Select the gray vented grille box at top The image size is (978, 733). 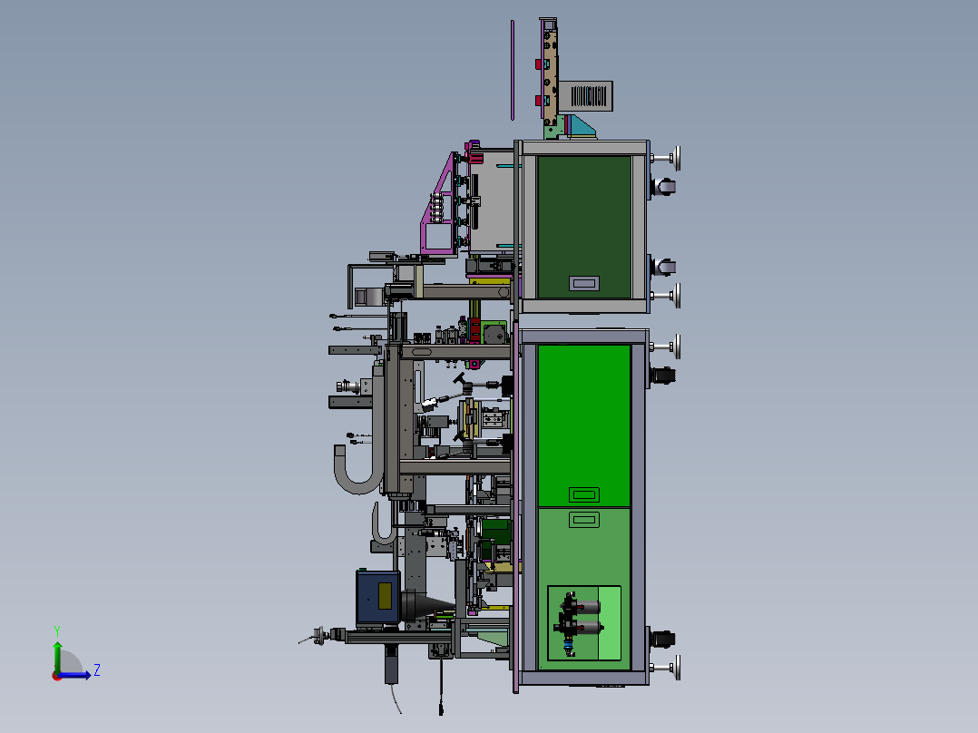pyautogui.click(x=586, y=96)
